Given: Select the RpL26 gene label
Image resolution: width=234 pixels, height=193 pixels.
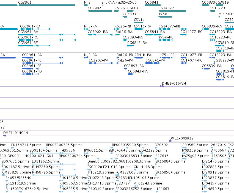Looking at the screenshot, I should (x=119, y=8).
